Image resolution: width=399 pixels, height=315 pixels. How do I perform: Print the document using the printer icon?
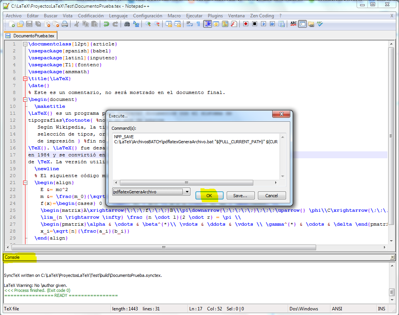tap(65, 24)
